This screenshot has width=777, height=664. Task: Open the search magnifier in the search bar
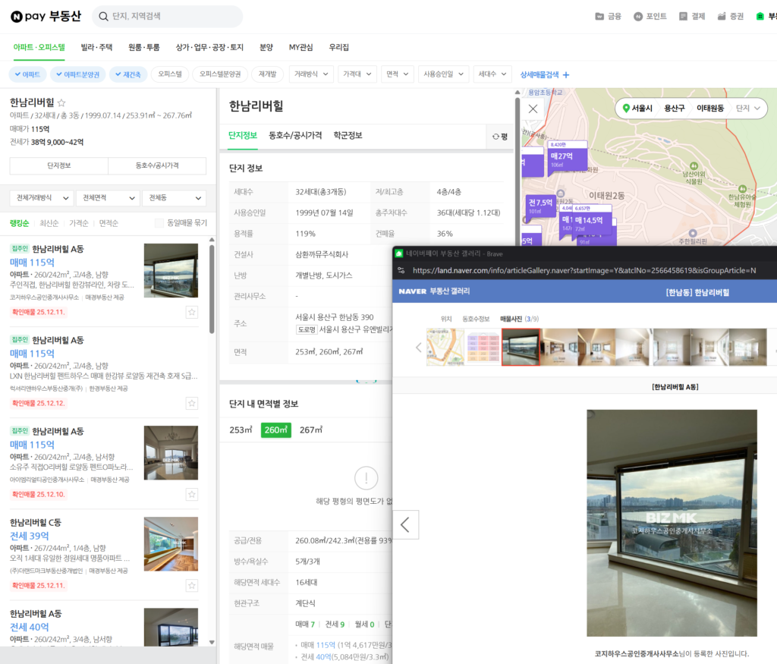(x=102, y=16)
